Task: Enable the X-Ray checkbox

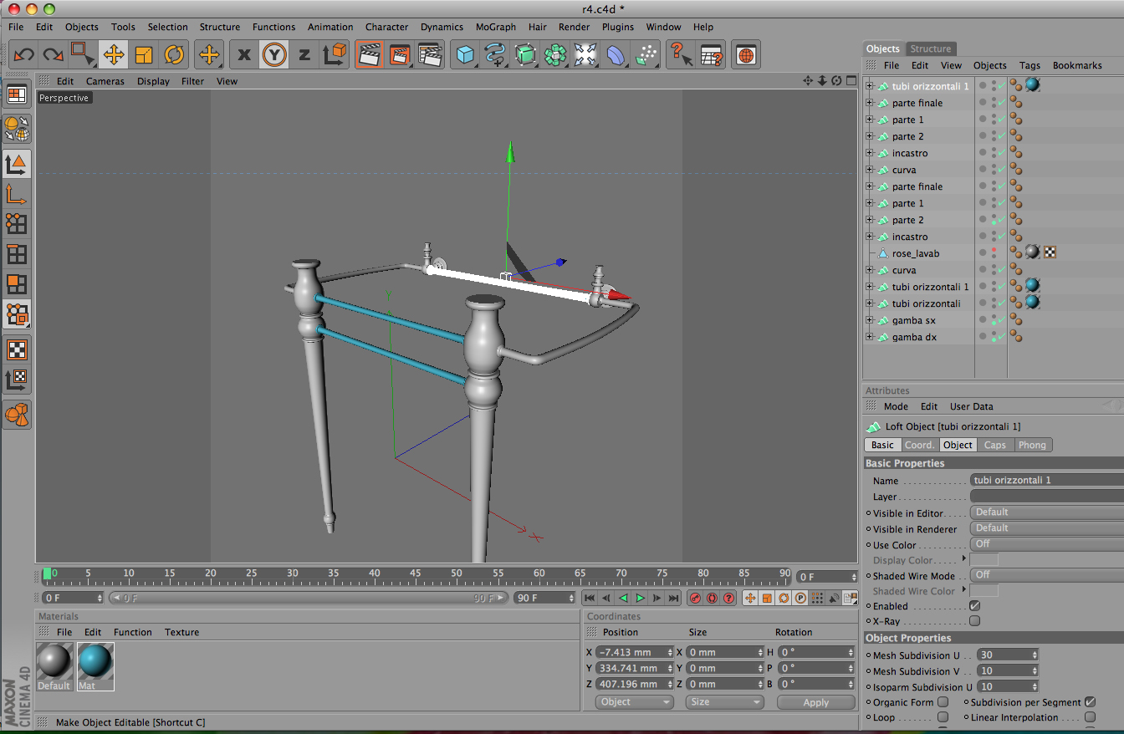Action: [x=974, y=621]
